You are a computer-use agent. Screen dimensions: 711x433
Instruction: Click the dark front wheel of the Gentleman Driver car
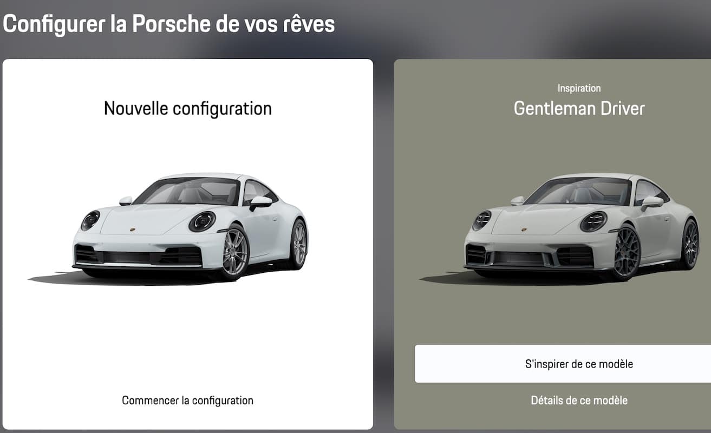pos(627,251)
